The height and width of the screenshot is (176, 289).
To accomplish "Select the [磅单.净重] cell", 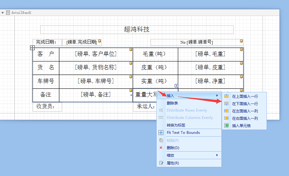I will coord(211,82).
